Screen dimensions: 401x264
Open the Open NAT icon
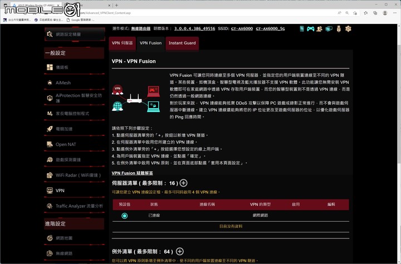pos(50,144)
